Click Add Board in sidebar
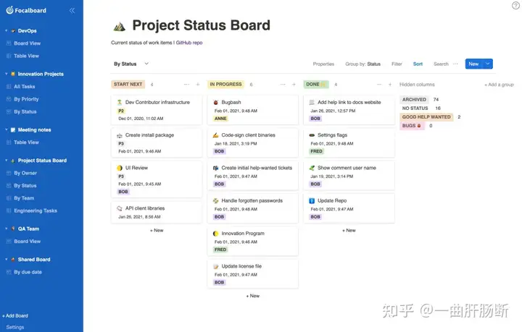 click(15, 316)
